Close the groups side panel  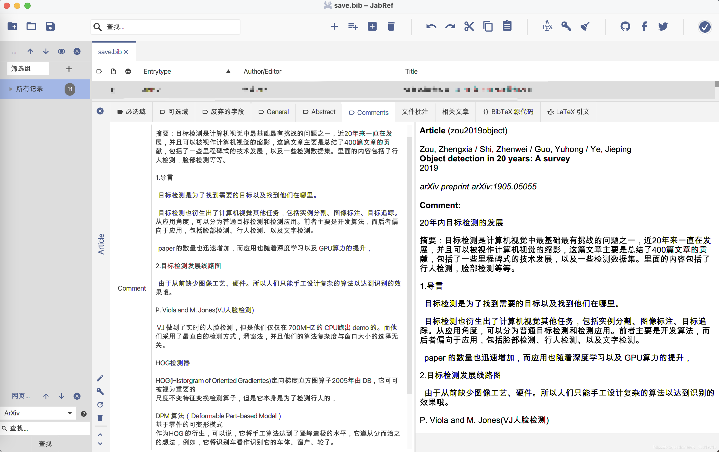click(x=77, y=51)
